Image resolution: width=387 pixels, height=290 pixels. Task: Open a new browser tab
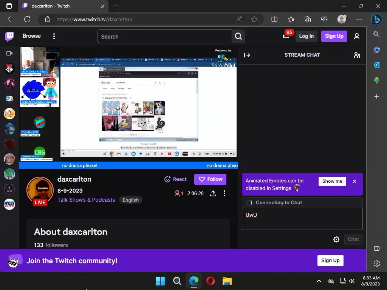click(115, 6)
